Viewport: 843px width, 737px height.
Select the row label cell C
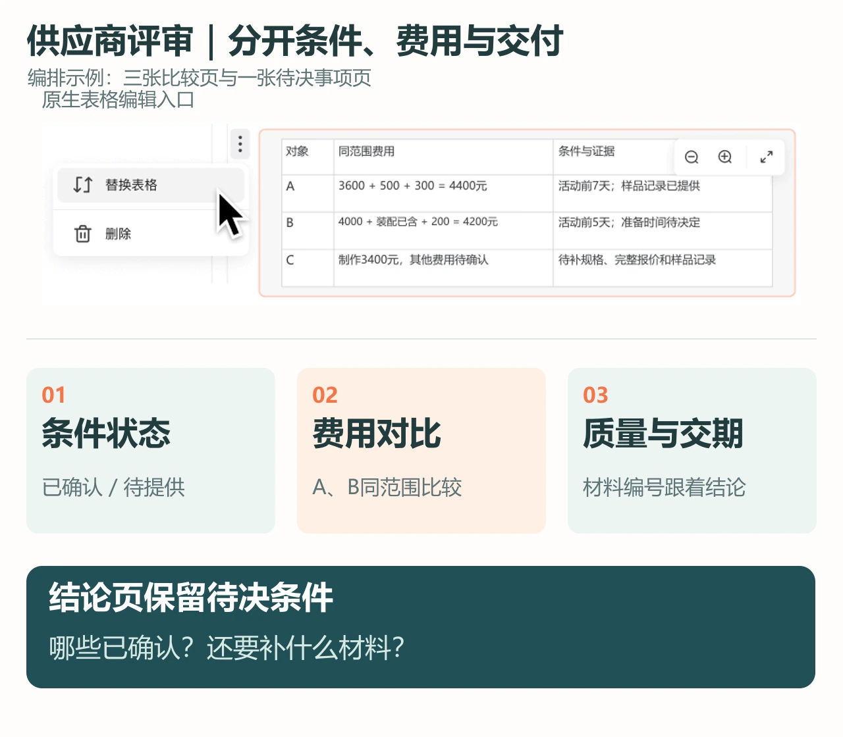(x=308, y=268)
